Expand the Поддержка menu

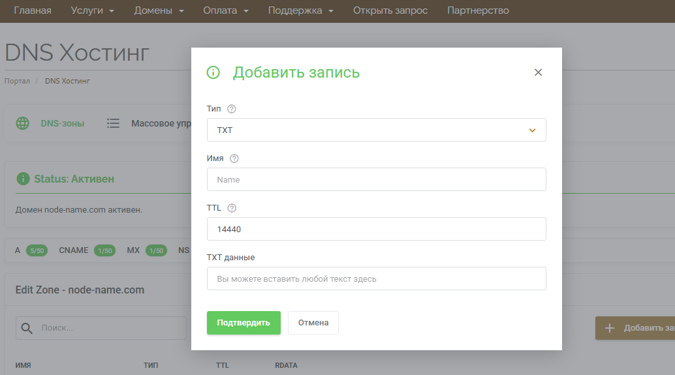300,10
